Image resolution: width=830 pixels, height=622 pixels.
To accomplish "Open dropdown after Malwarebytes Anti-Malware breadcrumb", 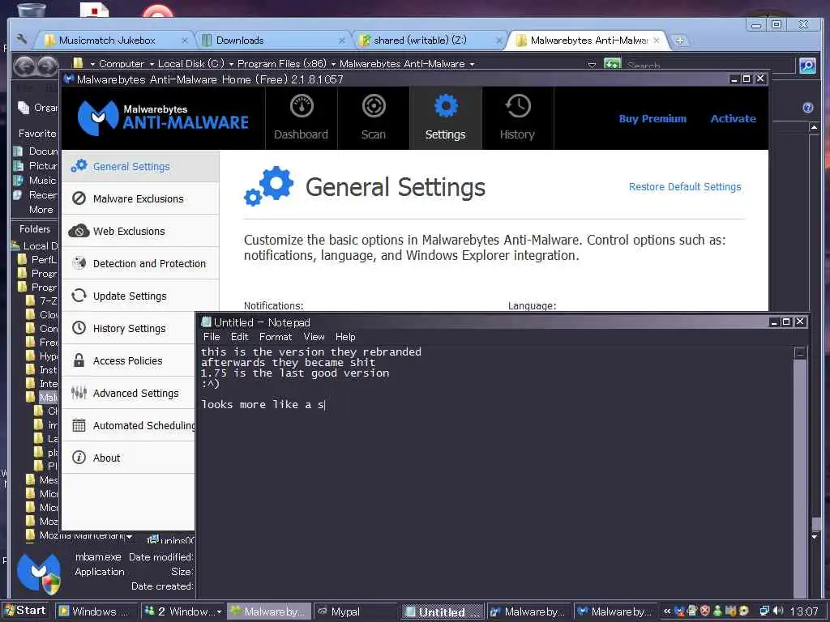I will coord(472,64).
